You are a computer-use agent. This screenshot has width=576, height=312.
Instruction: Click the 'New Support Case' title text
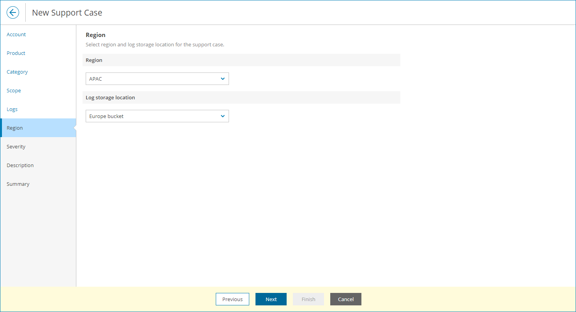(x=67, y=12)
